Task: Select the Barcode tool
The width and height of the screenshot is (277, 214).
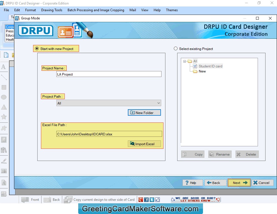Action: point(4,171)
